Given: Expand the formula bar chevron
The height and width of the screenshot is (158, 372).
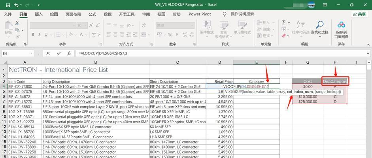Looking at the screenshot, I should tap(368, 54).
